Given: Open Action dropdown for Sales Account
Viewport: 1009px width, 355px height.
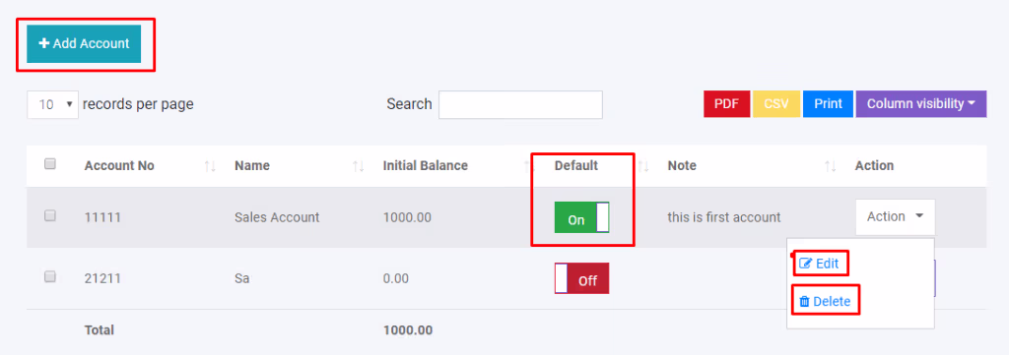Looking at the screenshot, I should click(x=895, y=217).
